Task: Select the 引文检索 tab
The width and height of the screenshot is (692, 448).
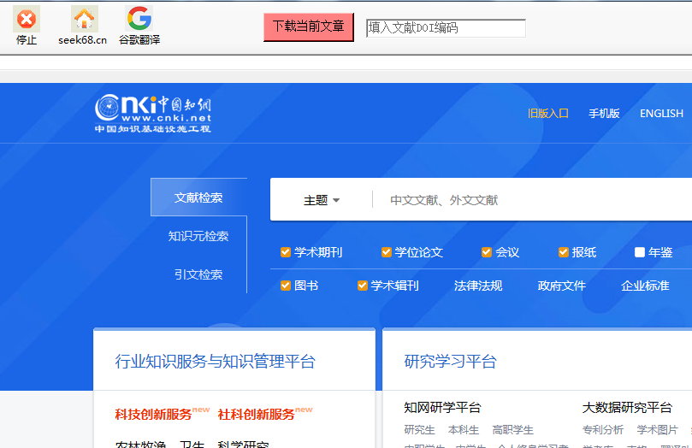Action: [198, 274]
